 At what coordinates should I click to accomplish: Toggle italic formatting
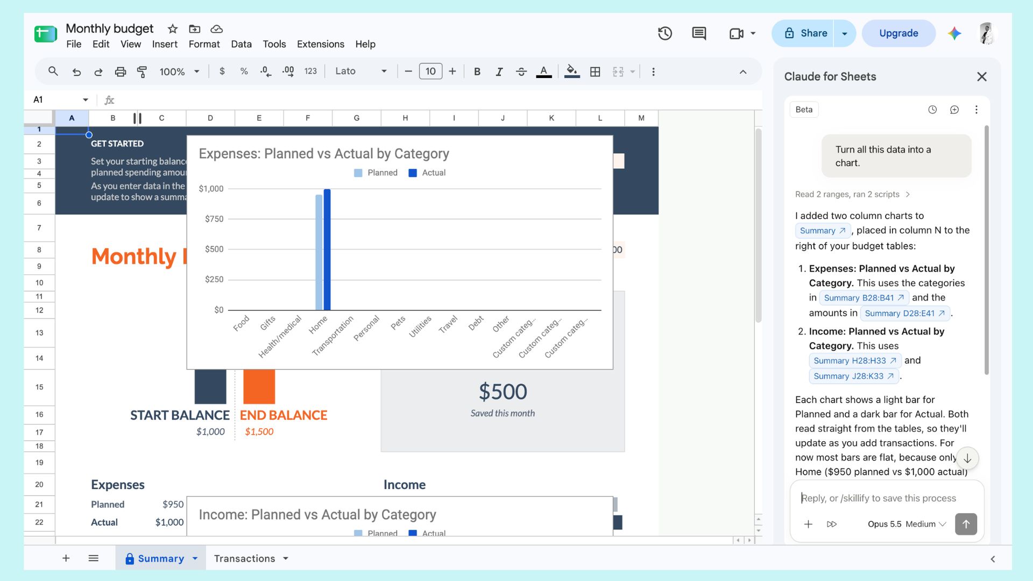(499, 72)
